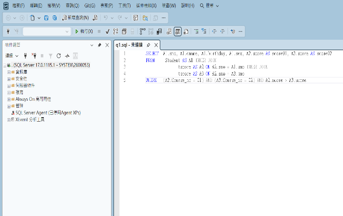Click Increase Indent icon
This screenshot has width=343, height=216.
(x=223, y=32)
